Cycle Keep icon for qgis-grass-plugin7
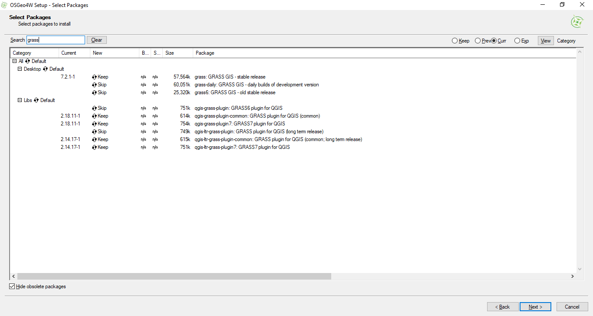593x316 pixels. (x=94, y=124)
